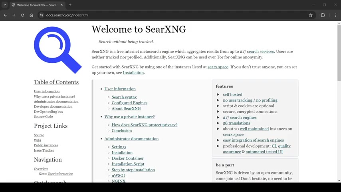This screenshot has height=192, width=341.
Task: Open User information in Table of Contents sidebar
Action: [x=47, y=91]
